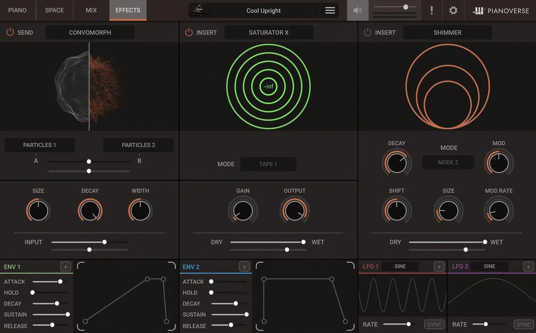Open the Saturator TAPE 1 mode dropdown
The width and height of the screenshot is (536, 333).
pyautogui.click(x=268, y=164)
